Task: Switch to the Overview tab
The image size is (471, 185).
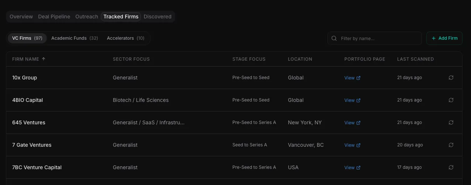Action: 21,17
